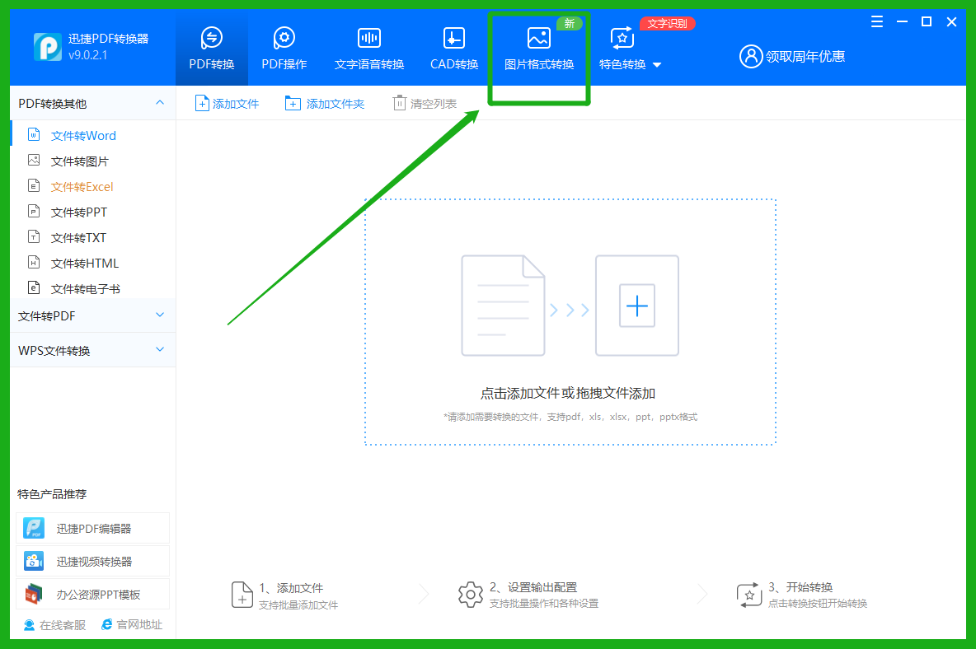Open the hamburger menu icon
The height and width of the screenshot is (649, 976).
click(x=877, y=21)
